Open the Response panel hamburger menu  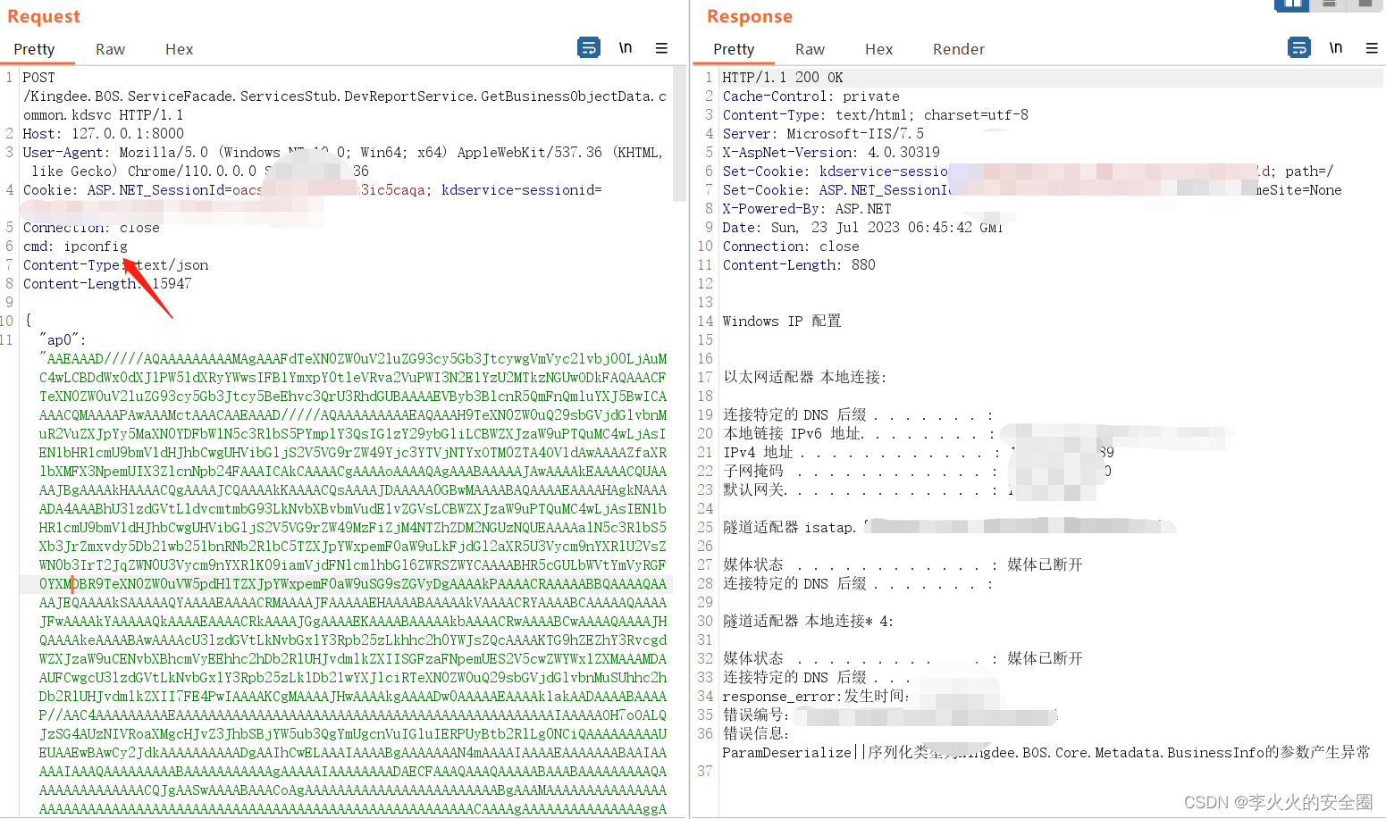click(1372, 48)
